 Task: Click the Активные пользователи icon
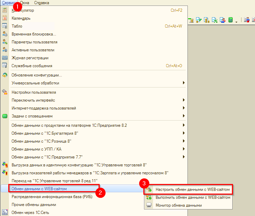(5, 50)
